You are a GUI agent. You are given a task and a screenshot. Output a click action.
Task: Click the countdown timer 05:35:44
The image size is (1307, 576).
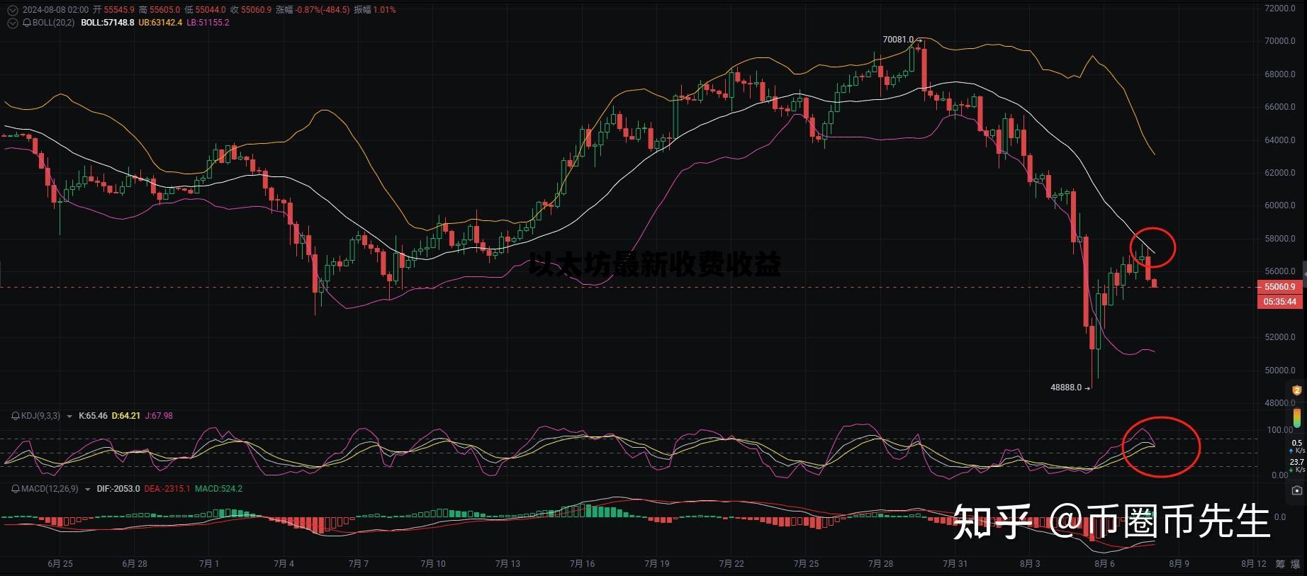click(x=1279, y=302)
